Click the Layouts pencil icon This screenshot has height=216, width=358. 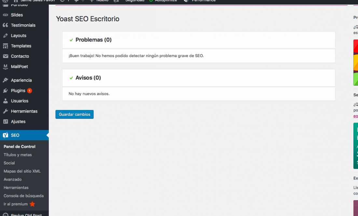pos(6,36)
